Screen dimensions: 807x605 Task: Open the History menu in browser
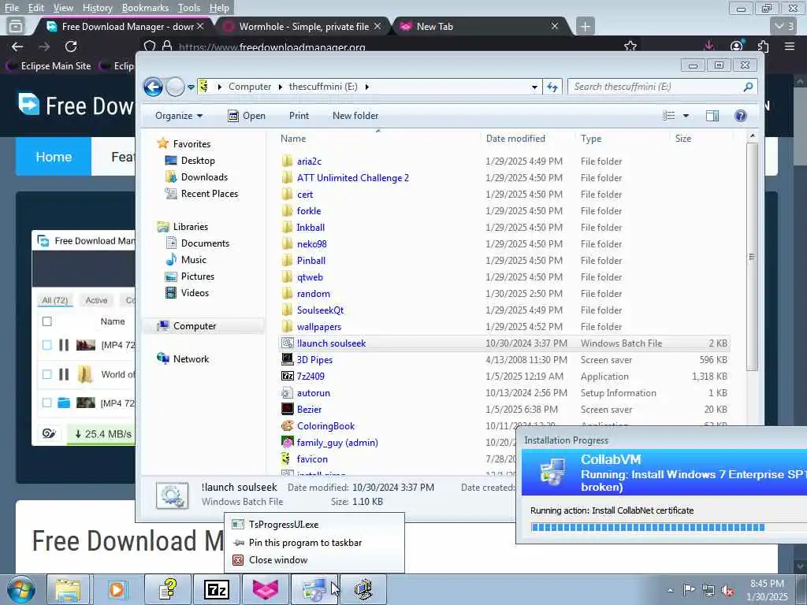click(x=97, y=8)
